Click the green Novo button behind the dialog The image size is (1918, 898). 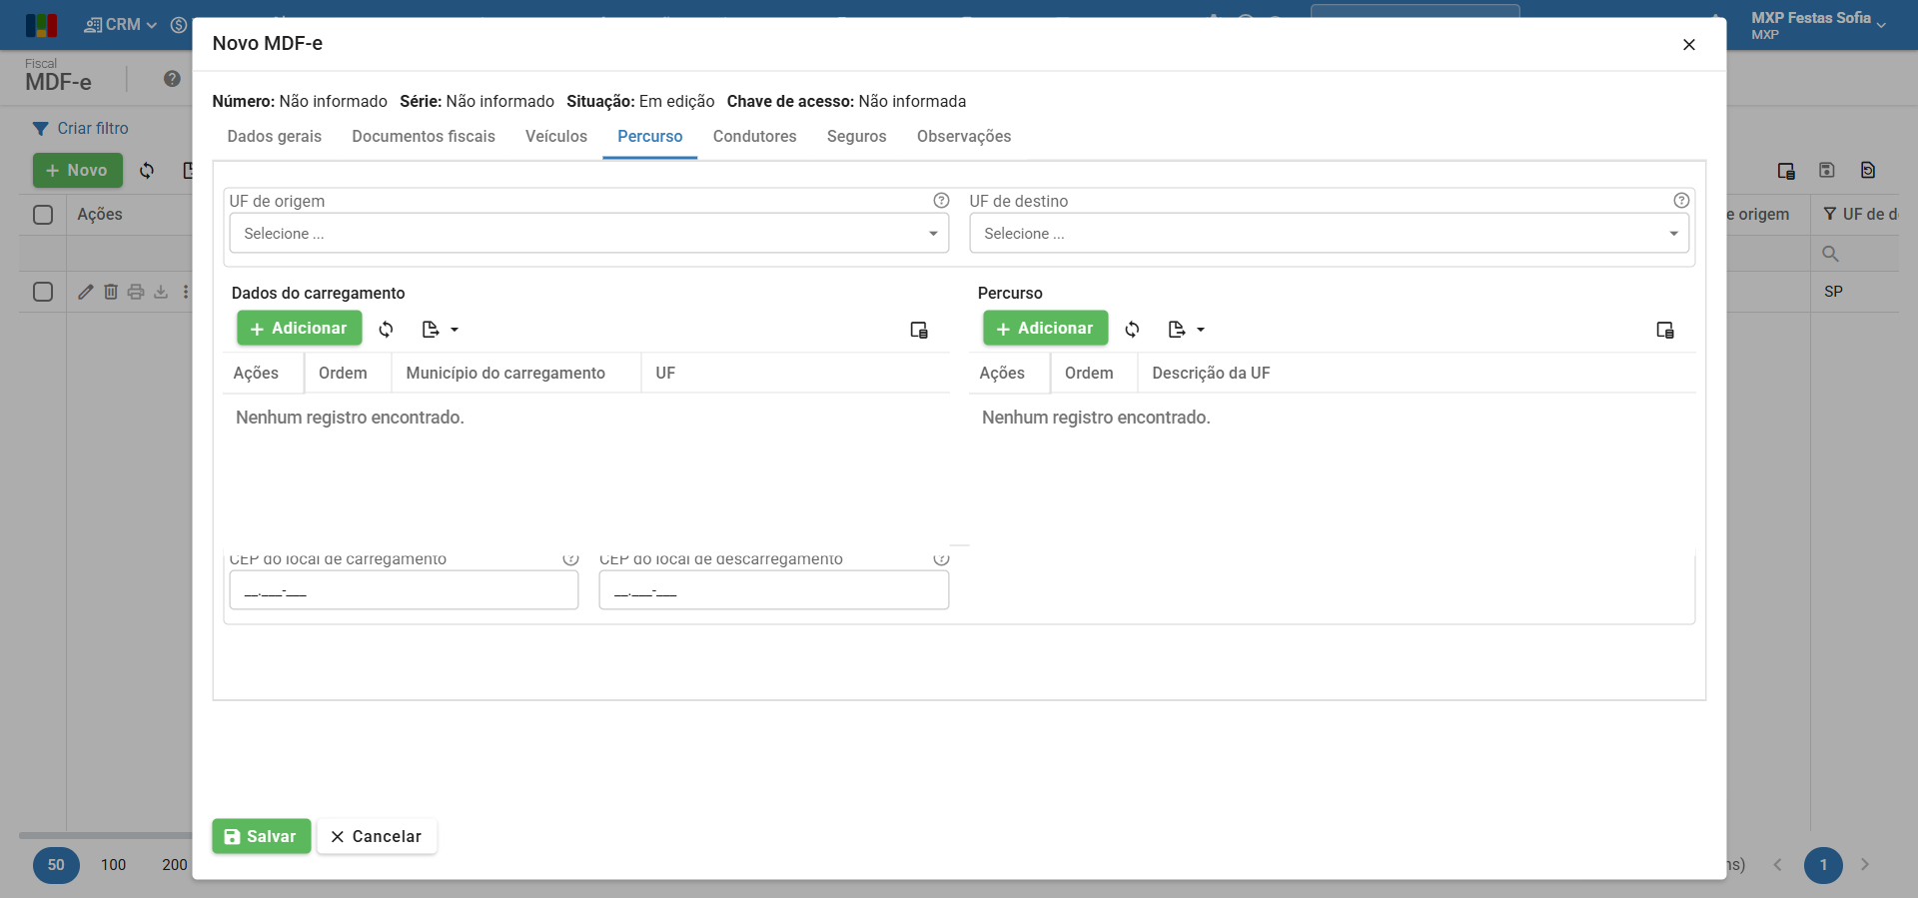[78, 171]
